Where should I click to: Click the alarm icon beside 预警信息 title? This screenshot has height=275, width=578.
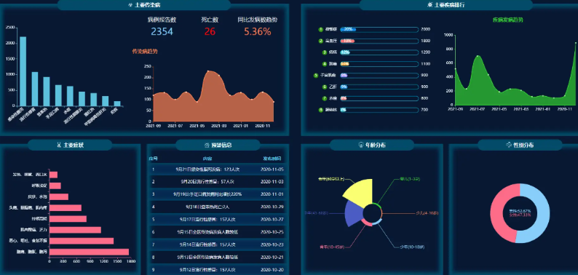[x=206, y=146]
